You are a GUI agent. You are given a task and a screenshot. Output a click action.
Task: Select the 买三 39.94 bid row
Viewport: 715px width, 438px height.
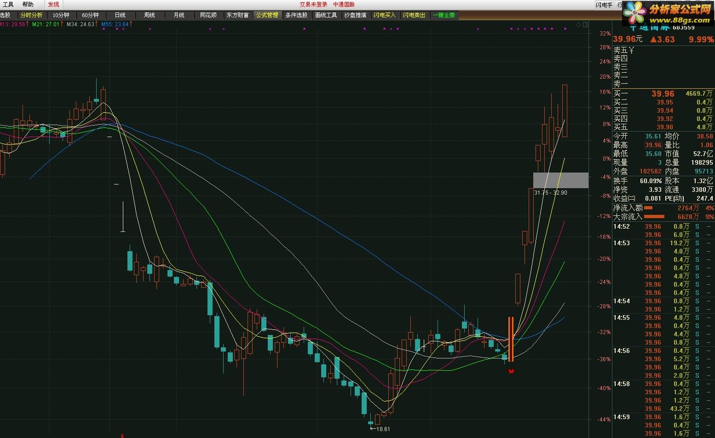(x=663, y=110)
